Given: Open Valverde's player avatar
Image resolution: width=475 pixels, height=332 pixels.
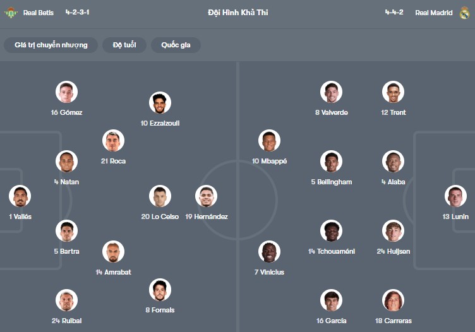Looking at the screenshot, I should pyautogui.click(x=331, y=92).
